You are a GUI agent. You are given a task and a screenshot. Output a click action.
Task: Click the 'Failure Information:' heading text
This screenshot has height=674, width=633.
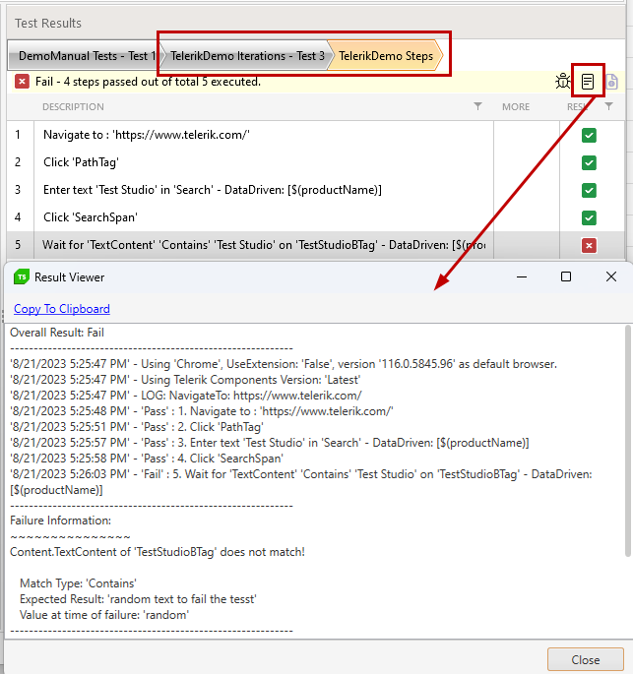(x=61, y=521)
